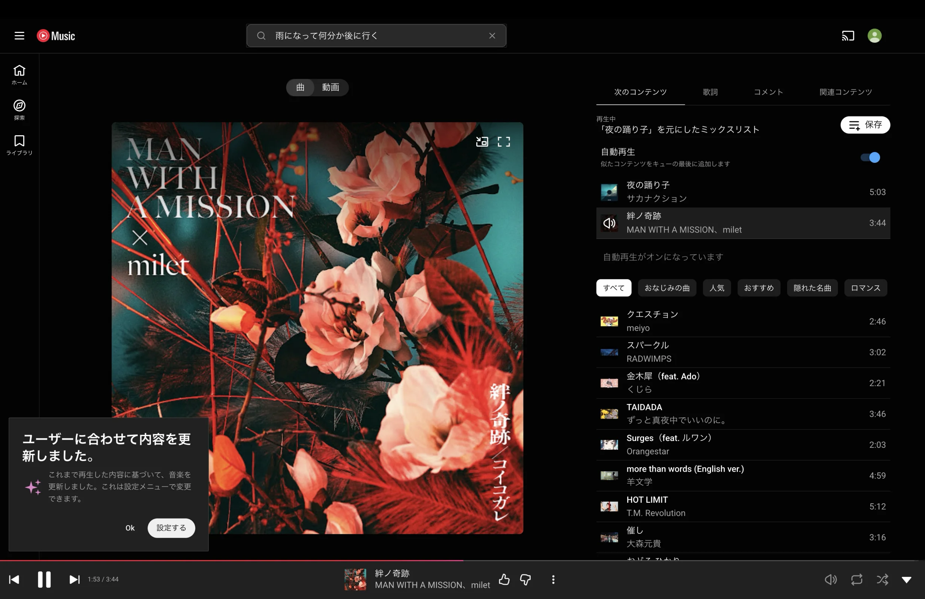Click the 1:53 / 3:44 time display
This screenshot has width=925, height=599.
(x=103, y=580)
